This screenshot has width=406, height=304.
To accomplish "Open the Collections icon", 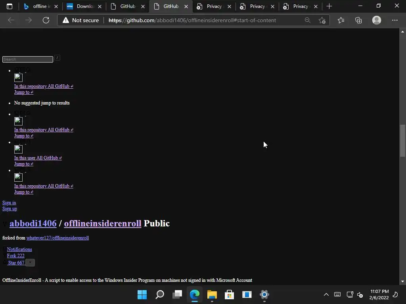I will point(358,20).
